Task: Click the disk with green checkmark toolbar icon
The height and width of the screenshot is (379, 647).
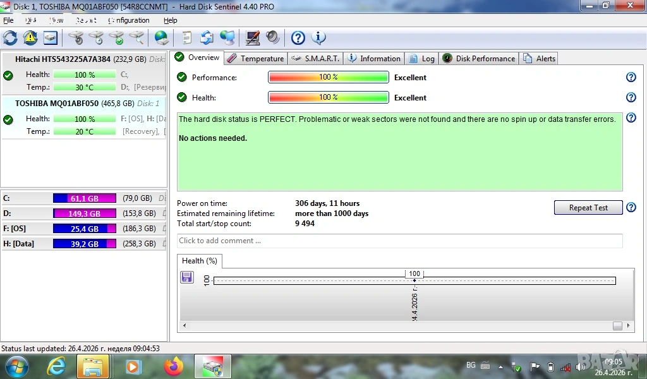Action: tap(116, 38)
